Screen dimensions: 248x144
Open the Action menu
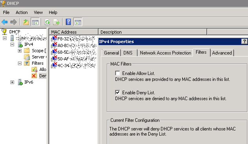22,13
